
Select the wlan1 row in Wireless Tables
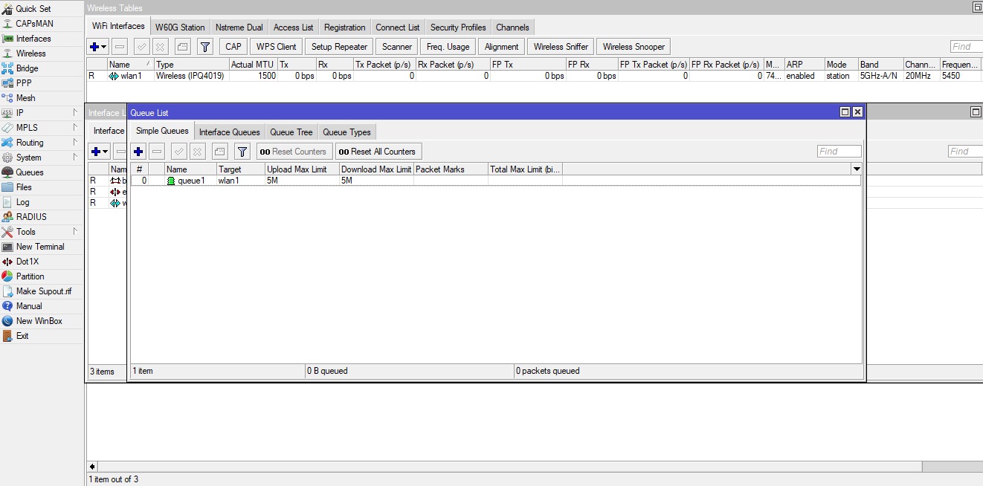tap(535, 76)
